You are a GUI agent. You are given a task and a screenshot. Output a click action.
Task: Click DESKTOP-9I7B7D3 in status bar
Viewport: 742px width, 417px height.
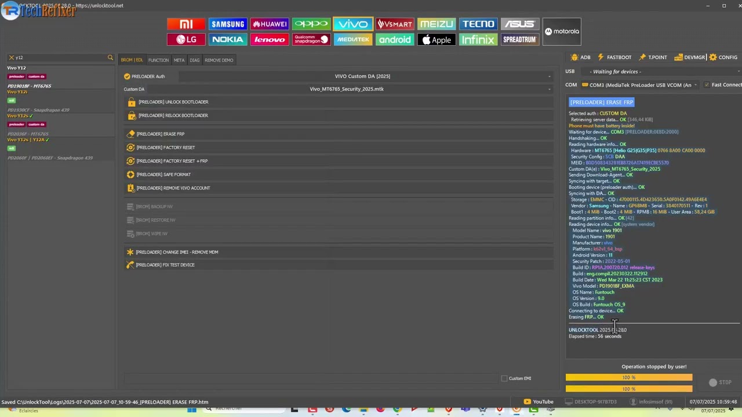click(592, 402)
